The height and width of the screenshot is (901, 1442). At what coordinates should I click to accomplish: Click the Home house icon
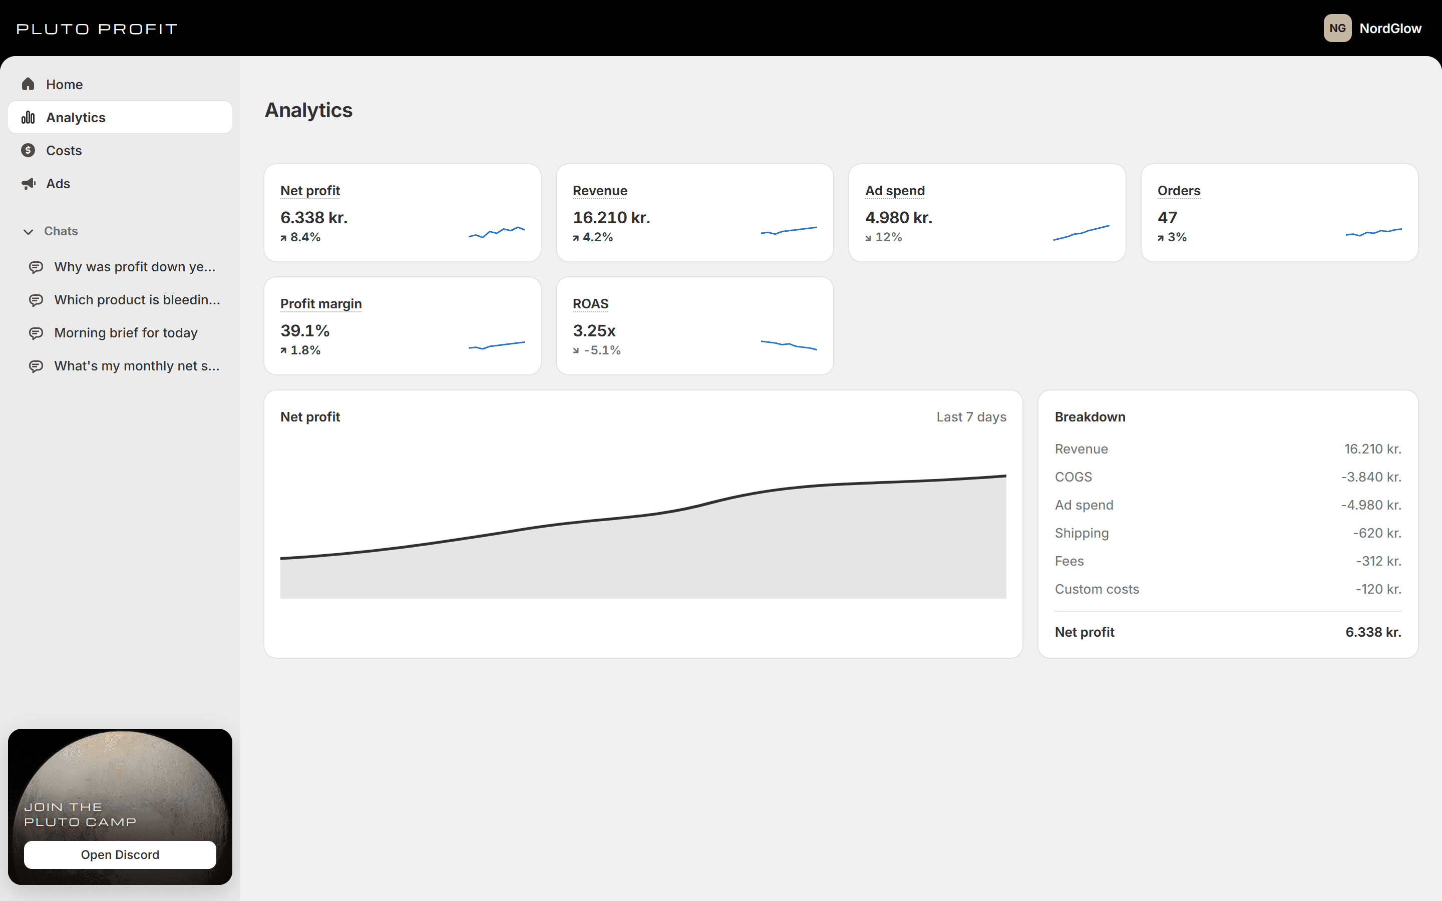coord(28,84)
